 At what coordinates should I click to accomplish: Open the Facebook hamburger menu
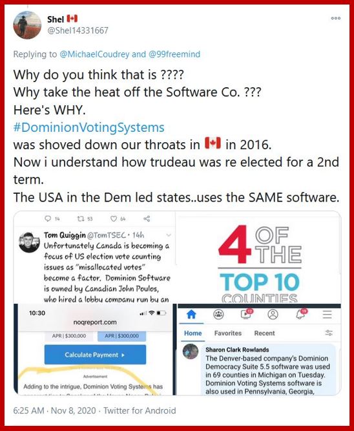click(x=327, y=314)
